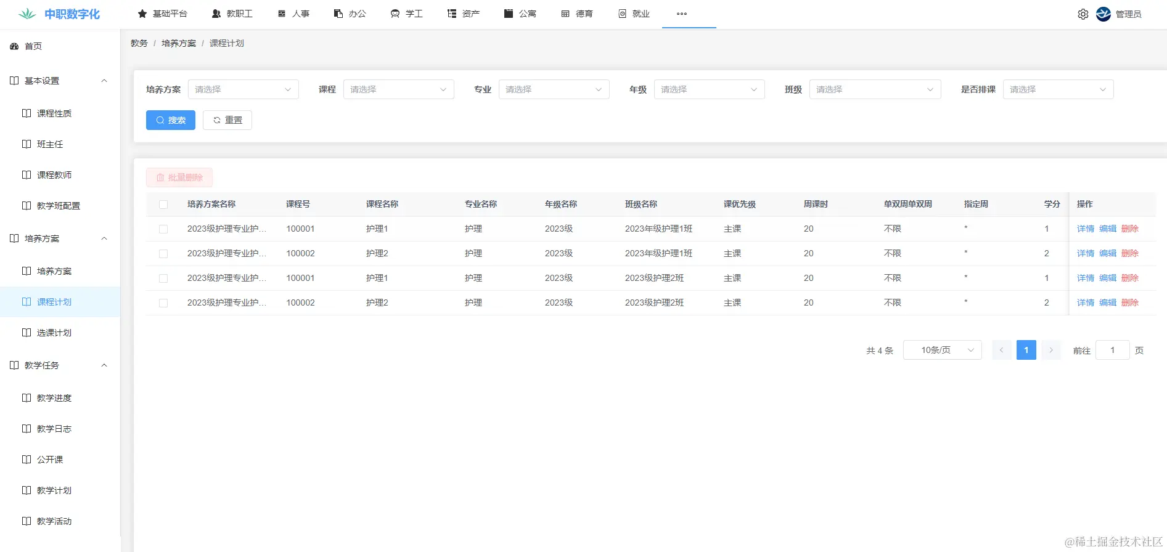Open the 培养方案 sidebar sub-item

point(60,271)
